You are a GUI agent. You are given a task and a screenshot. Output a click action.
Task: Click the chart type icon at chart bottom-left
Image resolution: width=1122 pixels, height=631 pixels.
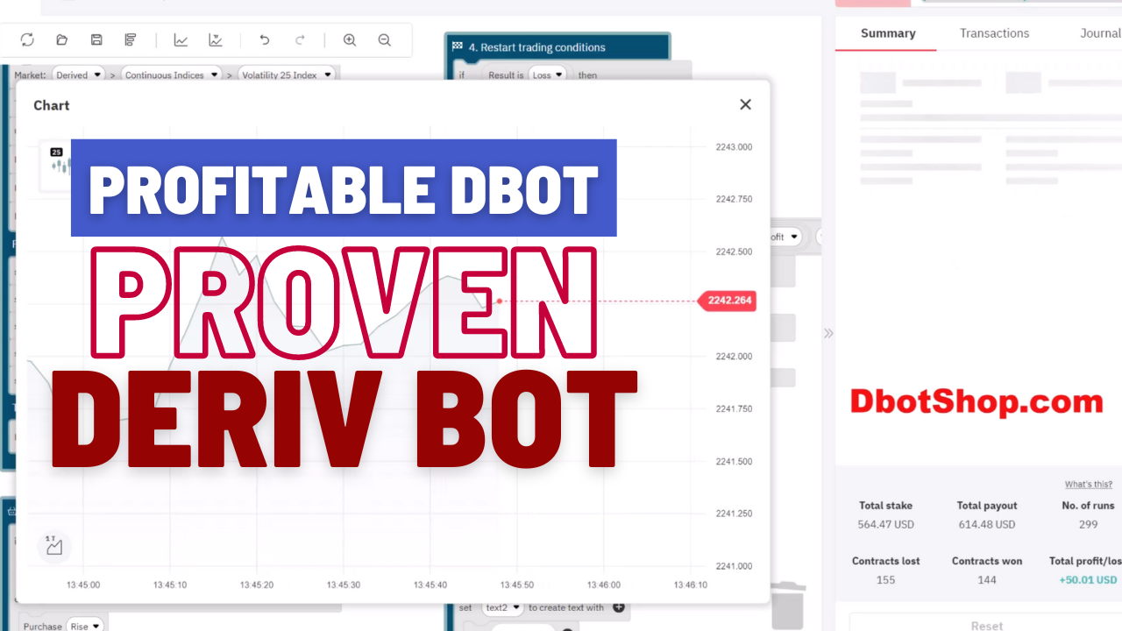tap(53, 545)
